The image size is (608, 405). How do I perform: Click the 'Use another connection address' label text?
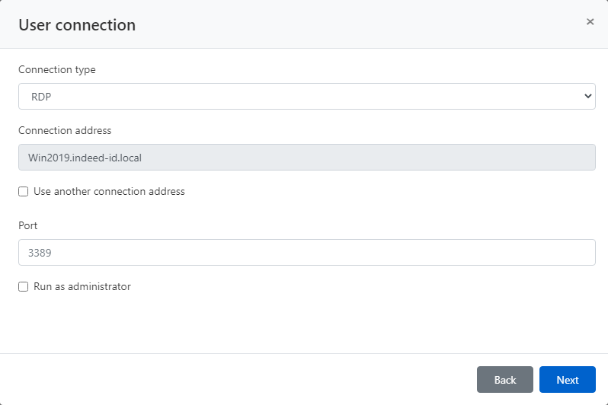click(x=109, y=192)
